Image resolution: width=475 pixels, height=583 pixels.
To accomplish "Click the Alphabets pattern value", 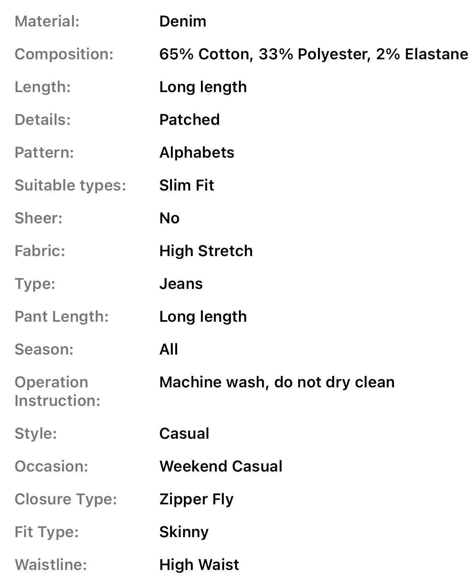I will pyautogui.click(x=197, y=153).
